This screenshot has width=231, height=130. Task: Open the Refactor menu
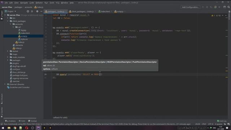tap(39, 3)
